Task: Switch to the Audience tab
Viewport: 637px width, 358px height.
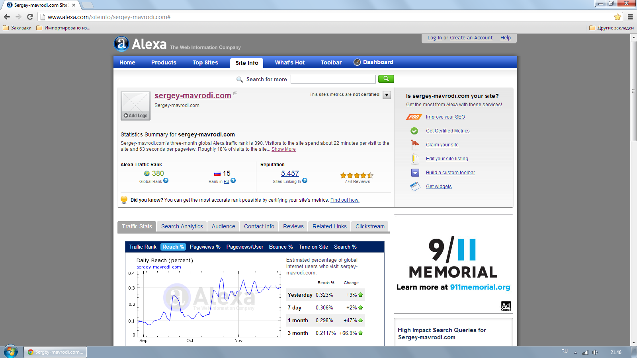Action: 223,226
